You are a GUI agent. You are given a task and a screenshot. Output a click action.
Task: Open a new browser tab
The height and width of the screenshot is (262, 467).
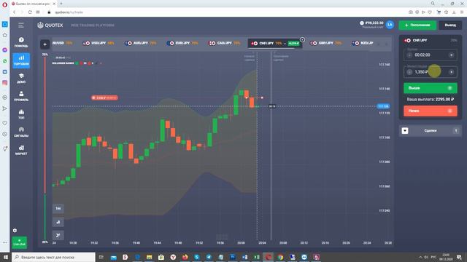[61, 4]
